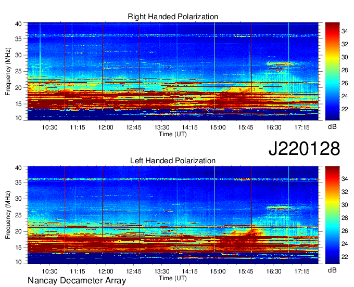The height and width of the screenshot is (287, 354).
Task: Click the Left Handed plot dB color bar
Action: click(x=332, y=215)
